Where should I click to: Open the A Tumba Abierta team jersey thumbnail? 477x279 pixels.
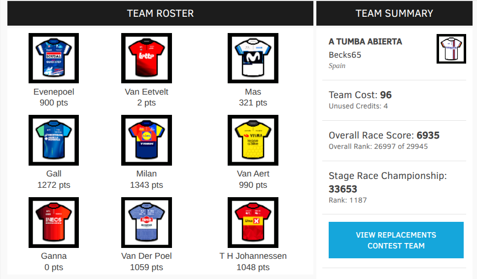(451, 49)
